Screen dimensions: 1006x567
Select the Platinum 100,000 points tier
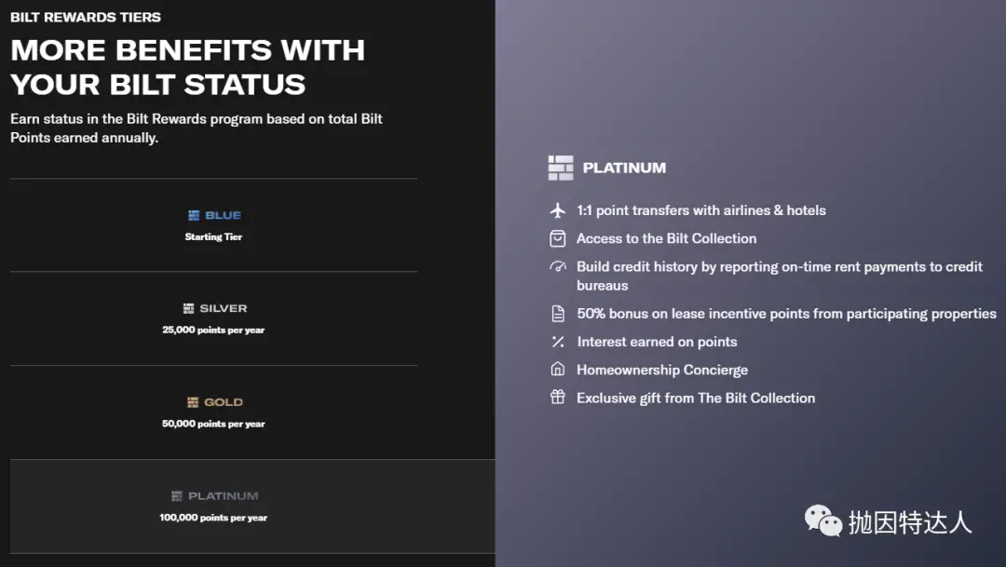[213, 506]
